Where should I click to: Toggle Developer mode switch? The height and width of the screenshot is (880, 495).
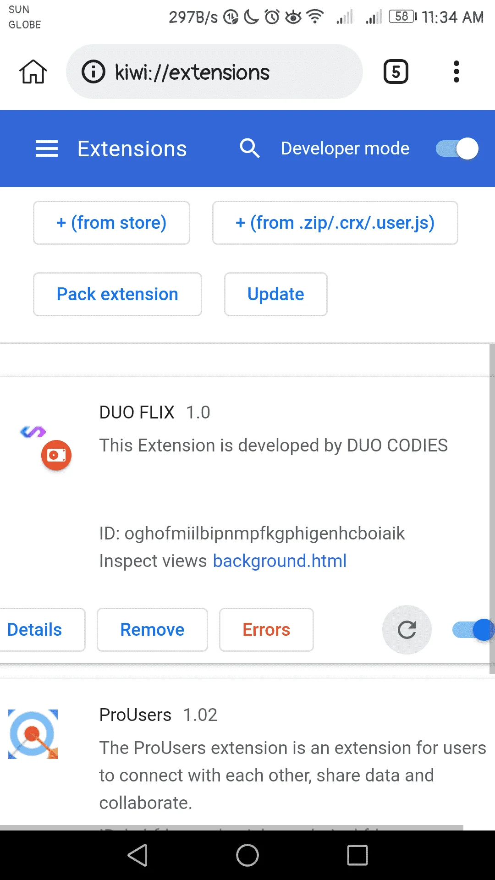(x=457, y=149)
